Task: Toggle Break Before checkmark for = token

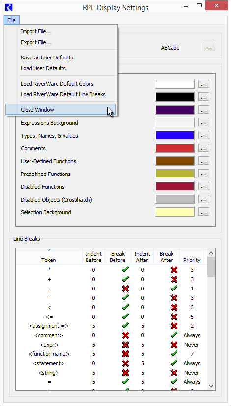Action: coord(125,382)
